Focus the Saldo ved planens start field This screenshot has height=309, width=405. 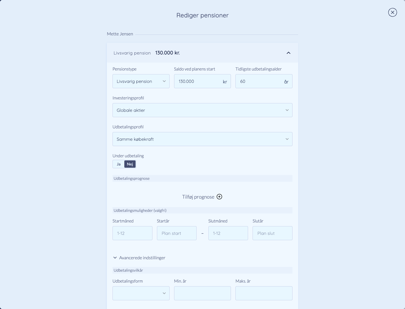tap(202, 81)
